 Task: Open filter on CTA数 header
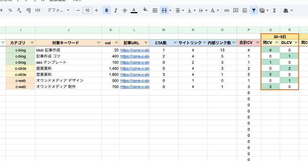pyautogui.click(x=175, y=43)
